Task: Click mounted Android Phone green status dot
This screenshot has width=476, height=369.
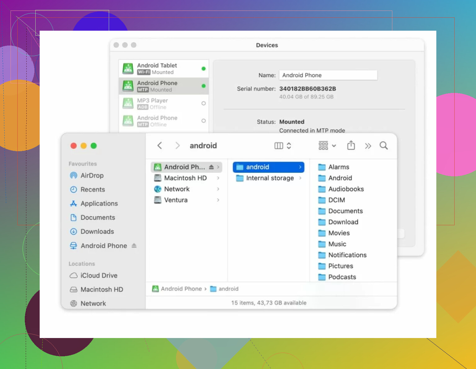Action: [x=204, y=86]
